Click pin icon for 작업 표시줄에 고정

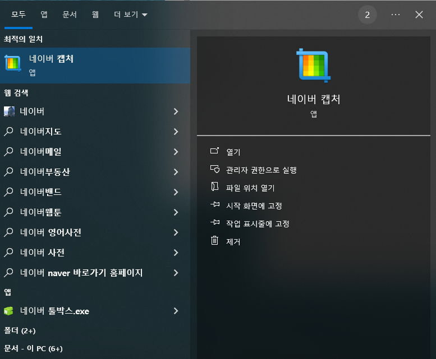(x=215, y=222)
